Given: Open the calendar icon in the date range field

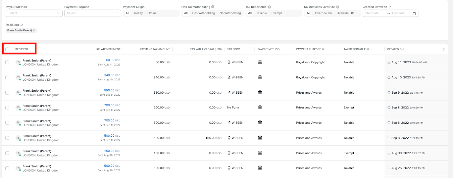Looking at the screenshot, I should [414, 13].
